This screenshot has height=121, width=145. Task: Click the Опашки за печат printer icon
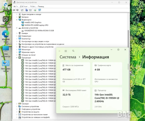pos(20,55)
